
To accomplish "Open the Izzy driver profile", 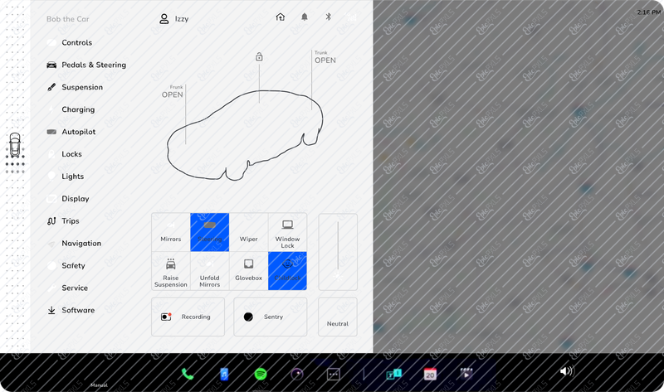I will click(173, 18).
